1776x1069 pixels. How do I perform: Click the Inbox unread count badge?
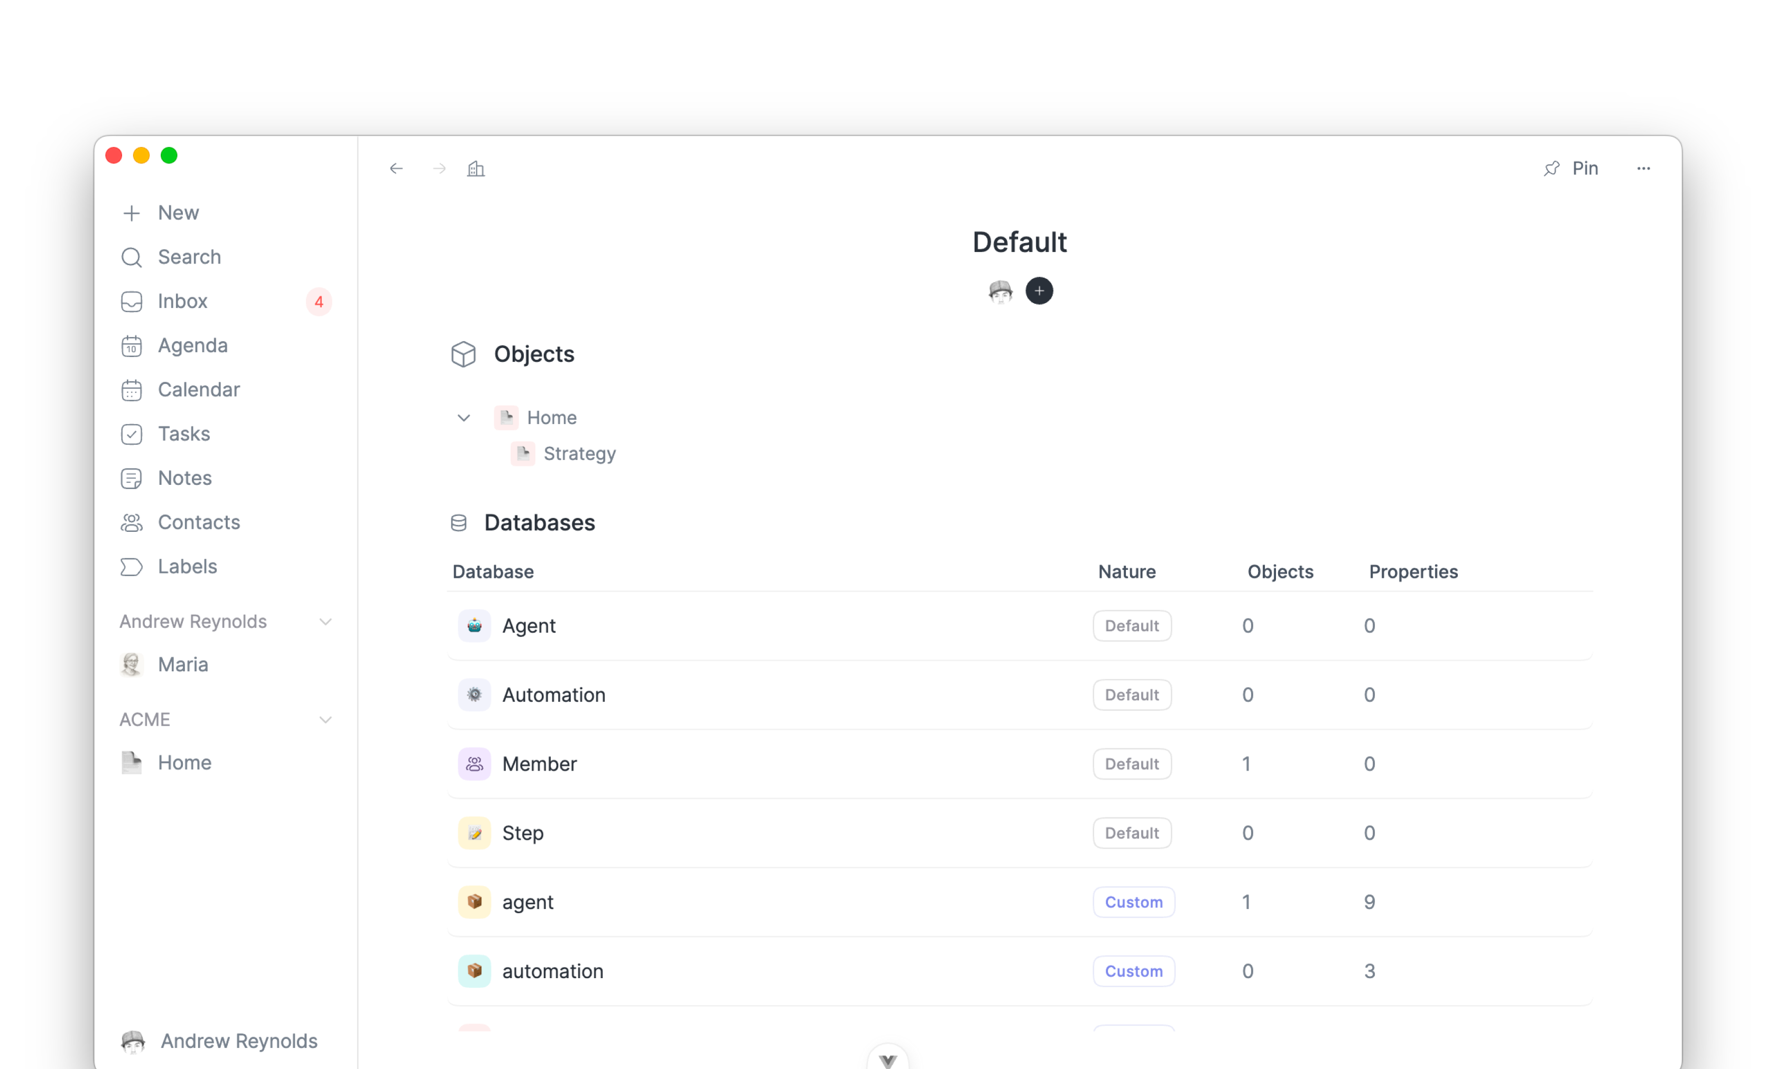[x=319, y=302]
